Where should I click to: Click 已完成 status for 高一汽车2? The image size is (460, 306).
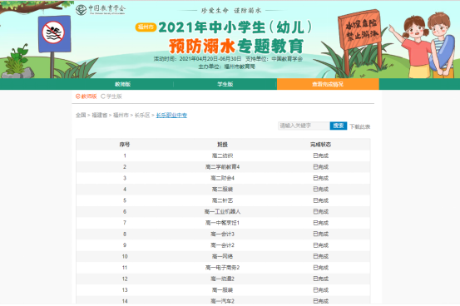click(x=320, y=301)
